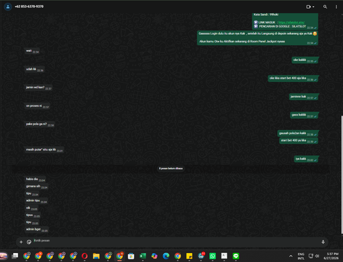Select the 'habis dia' message

coord(35,179)
